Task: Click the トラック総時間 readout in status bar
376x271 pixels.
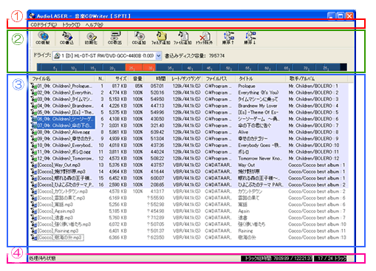Action: click(277, 258)
